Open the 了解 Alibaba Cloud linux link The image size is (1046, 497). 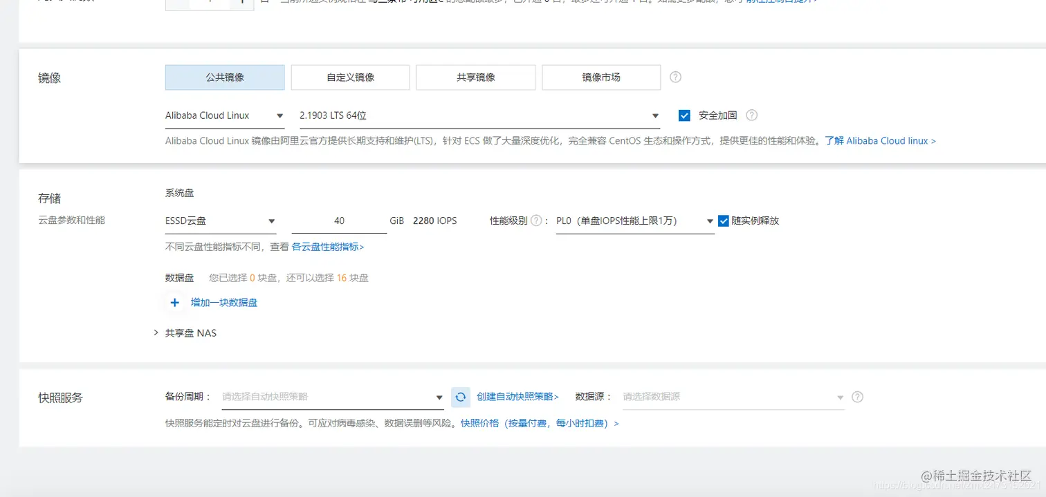tap(880, 140)
